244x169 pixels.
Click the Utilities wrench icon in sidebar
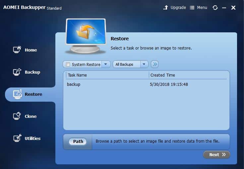17,138
